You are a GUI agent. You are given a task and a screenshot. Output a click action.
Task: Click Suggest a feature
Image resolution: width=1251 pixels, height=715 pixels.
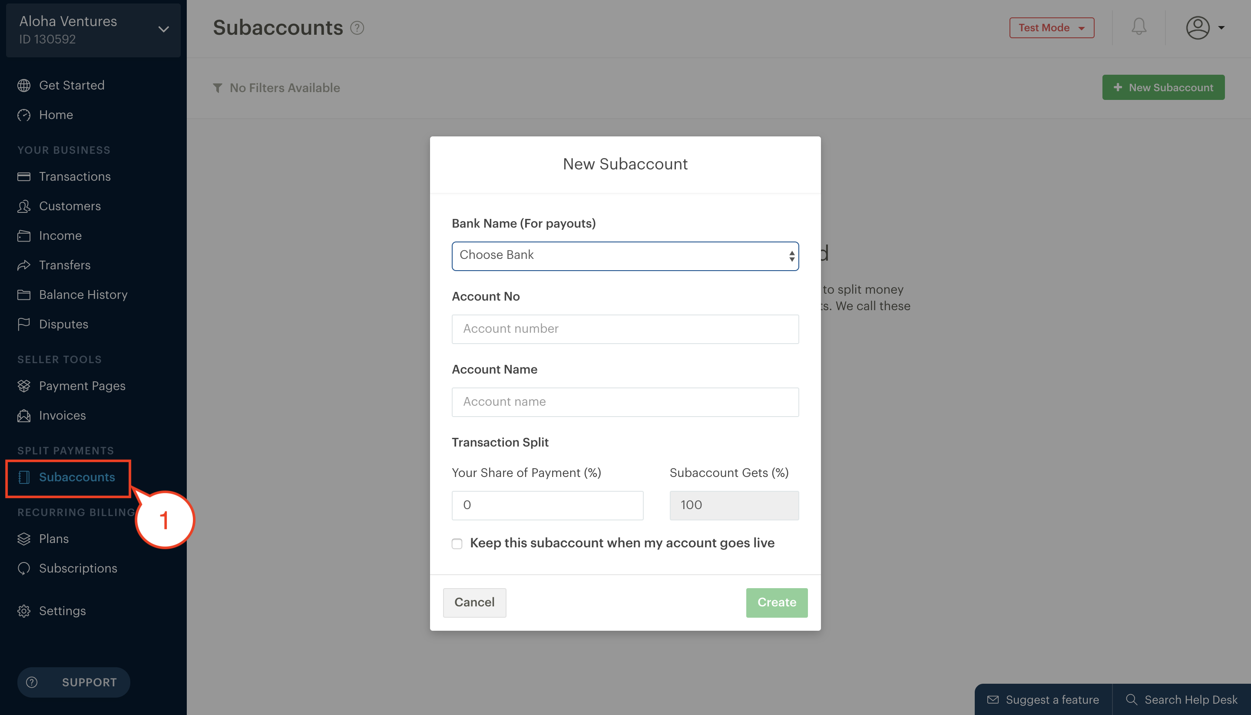(x=1043, y=700)
